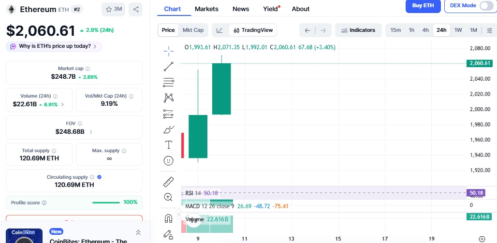Open the Yield tab
The height and width of the screenshot is (243, 497).
pyautogui.click(x=271, y=9)
